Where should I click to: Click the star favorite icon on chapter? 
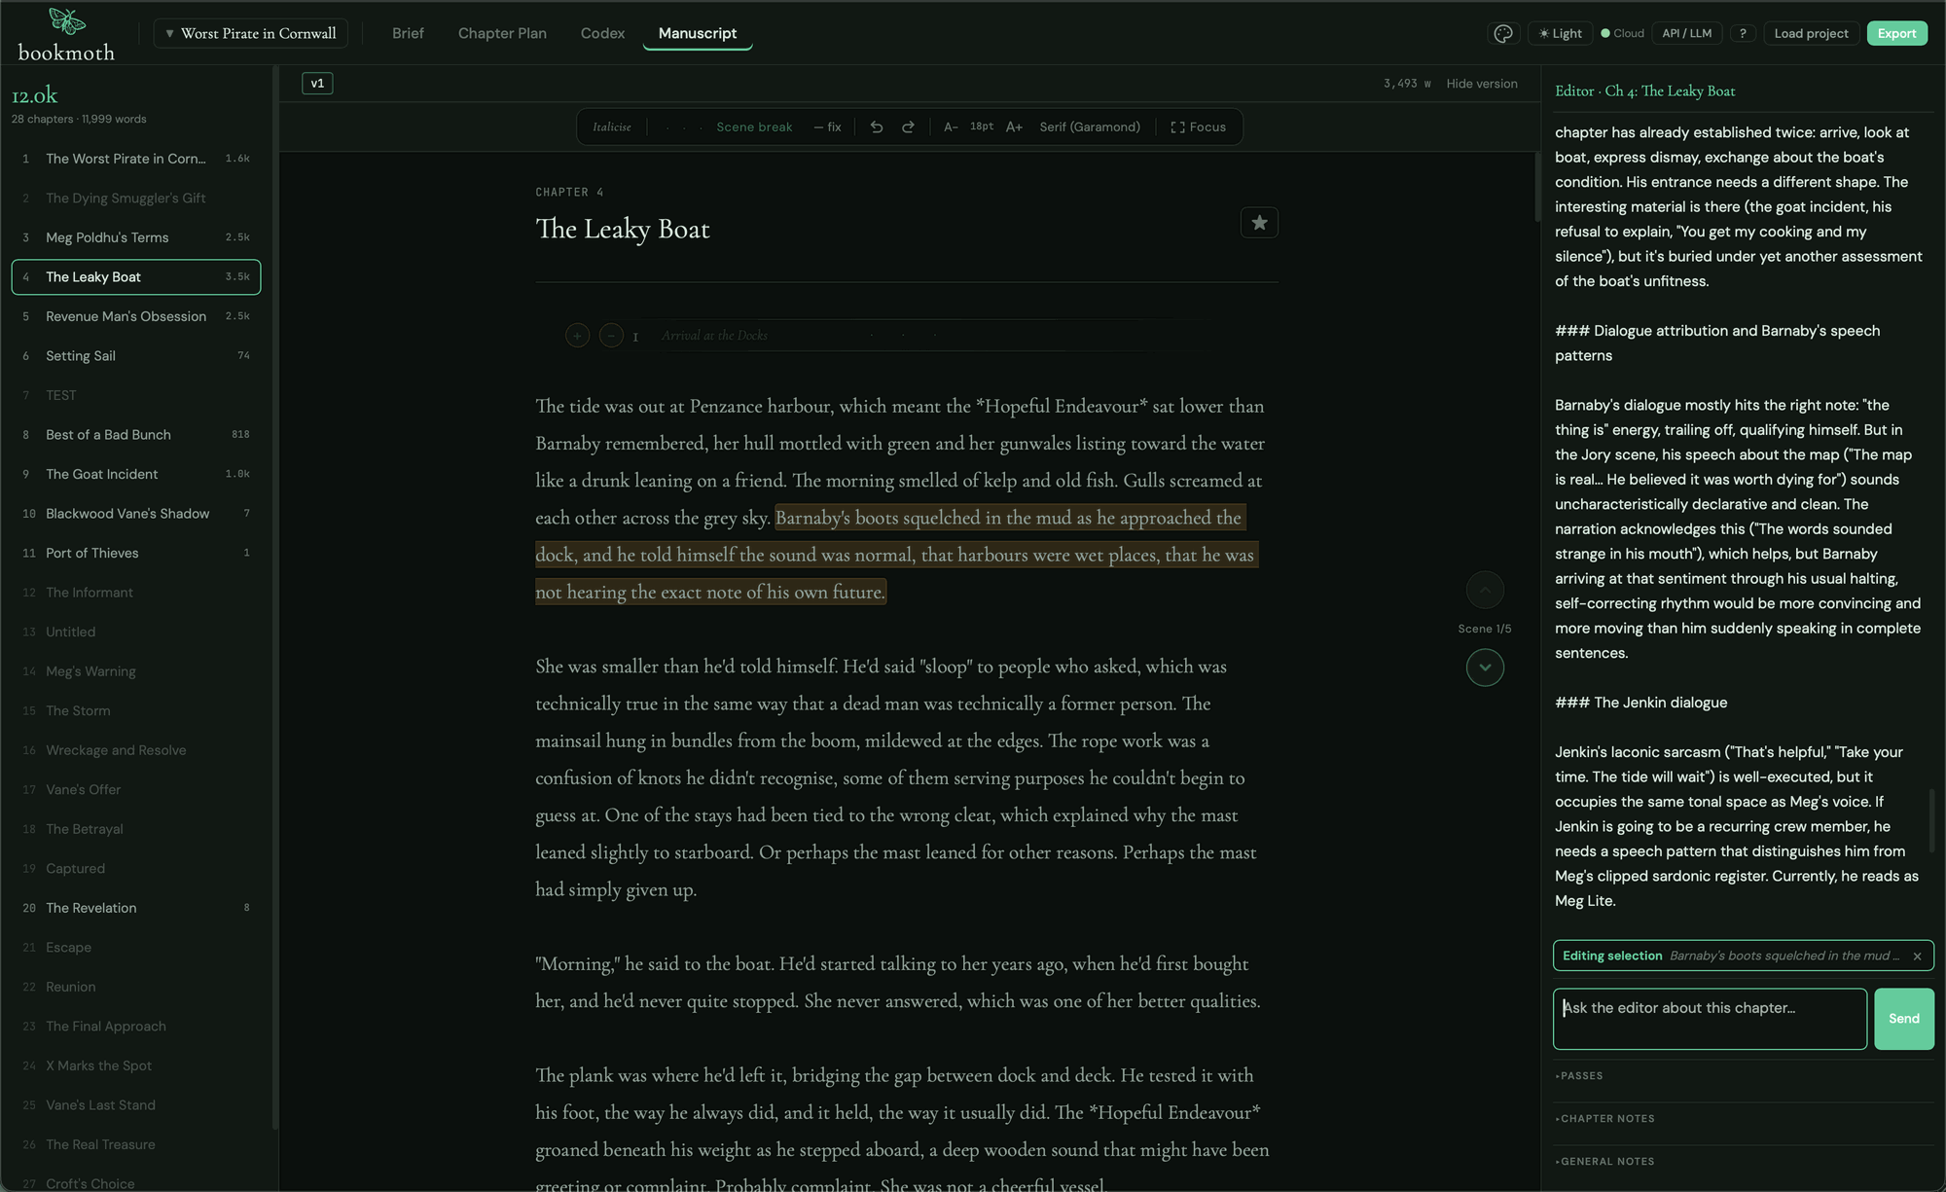[1259, 223]
